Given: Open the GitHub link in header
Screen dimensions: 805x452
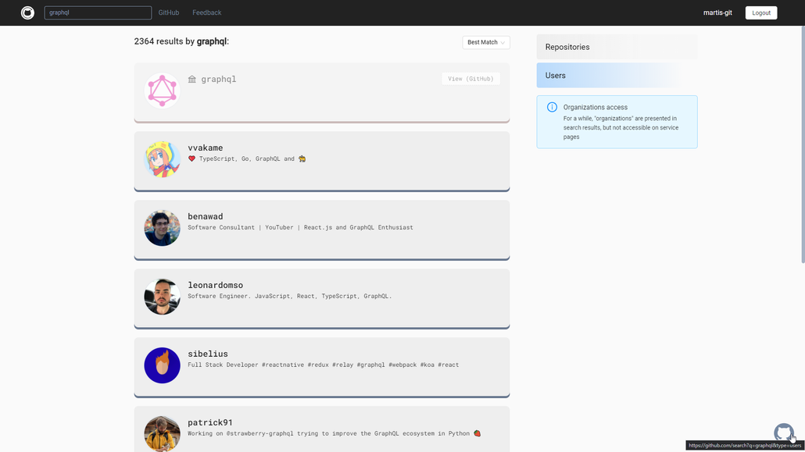Looking at the screenshot, I should pos(168,12).
